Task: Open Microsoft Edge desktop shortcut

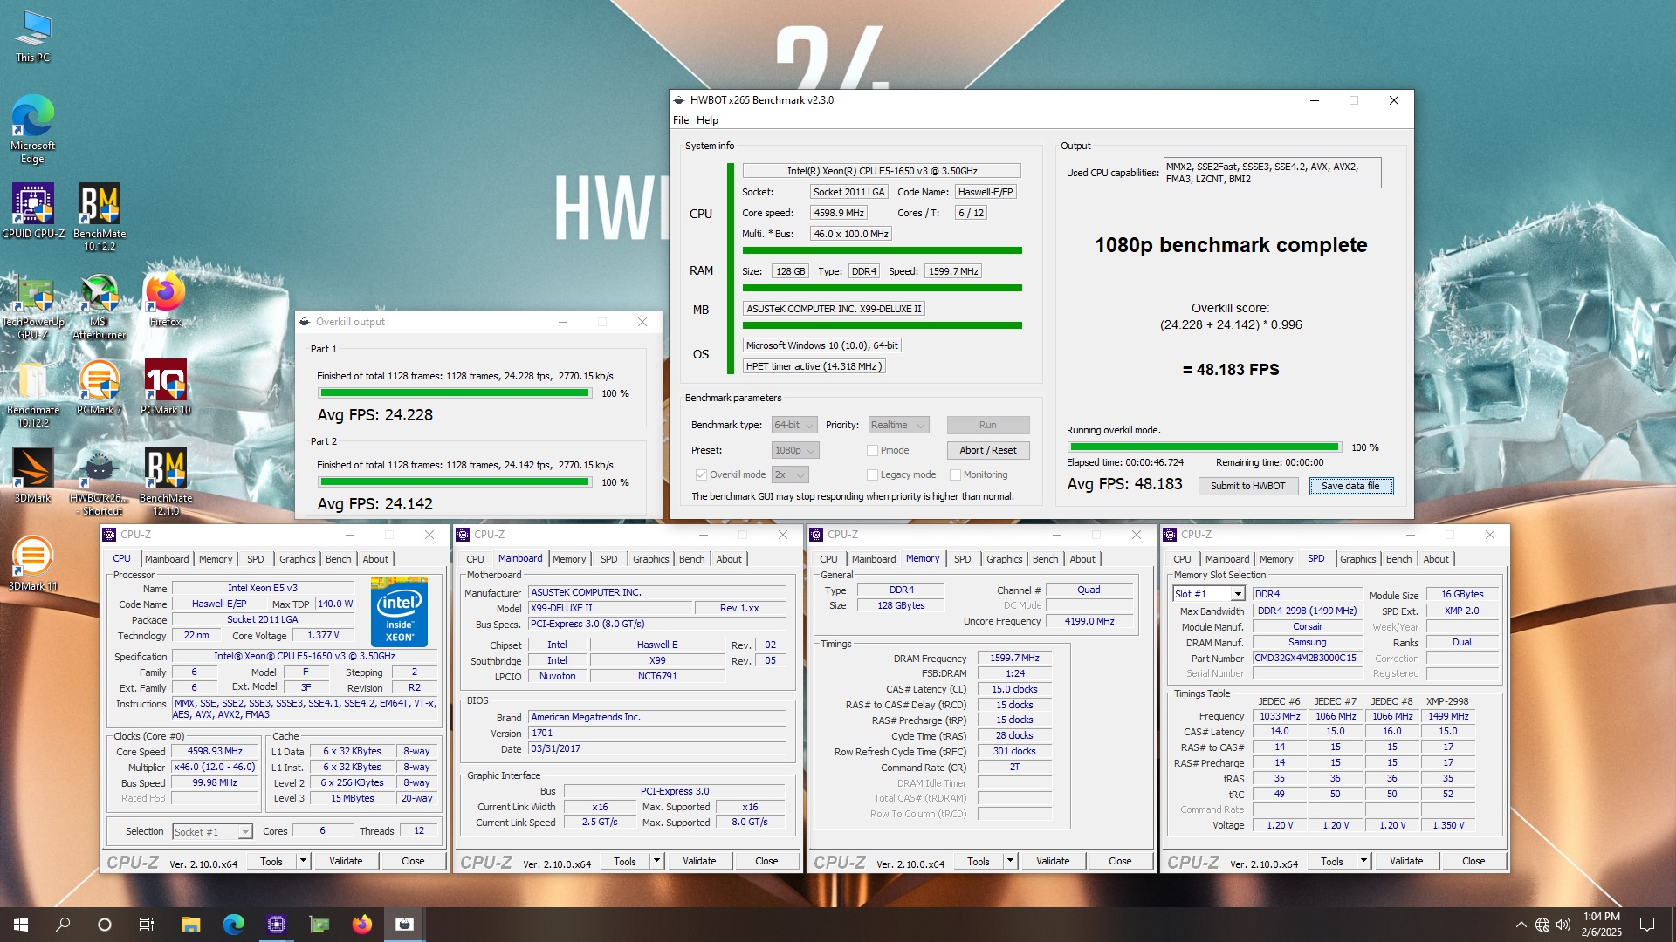Action: tap(33, 129)
